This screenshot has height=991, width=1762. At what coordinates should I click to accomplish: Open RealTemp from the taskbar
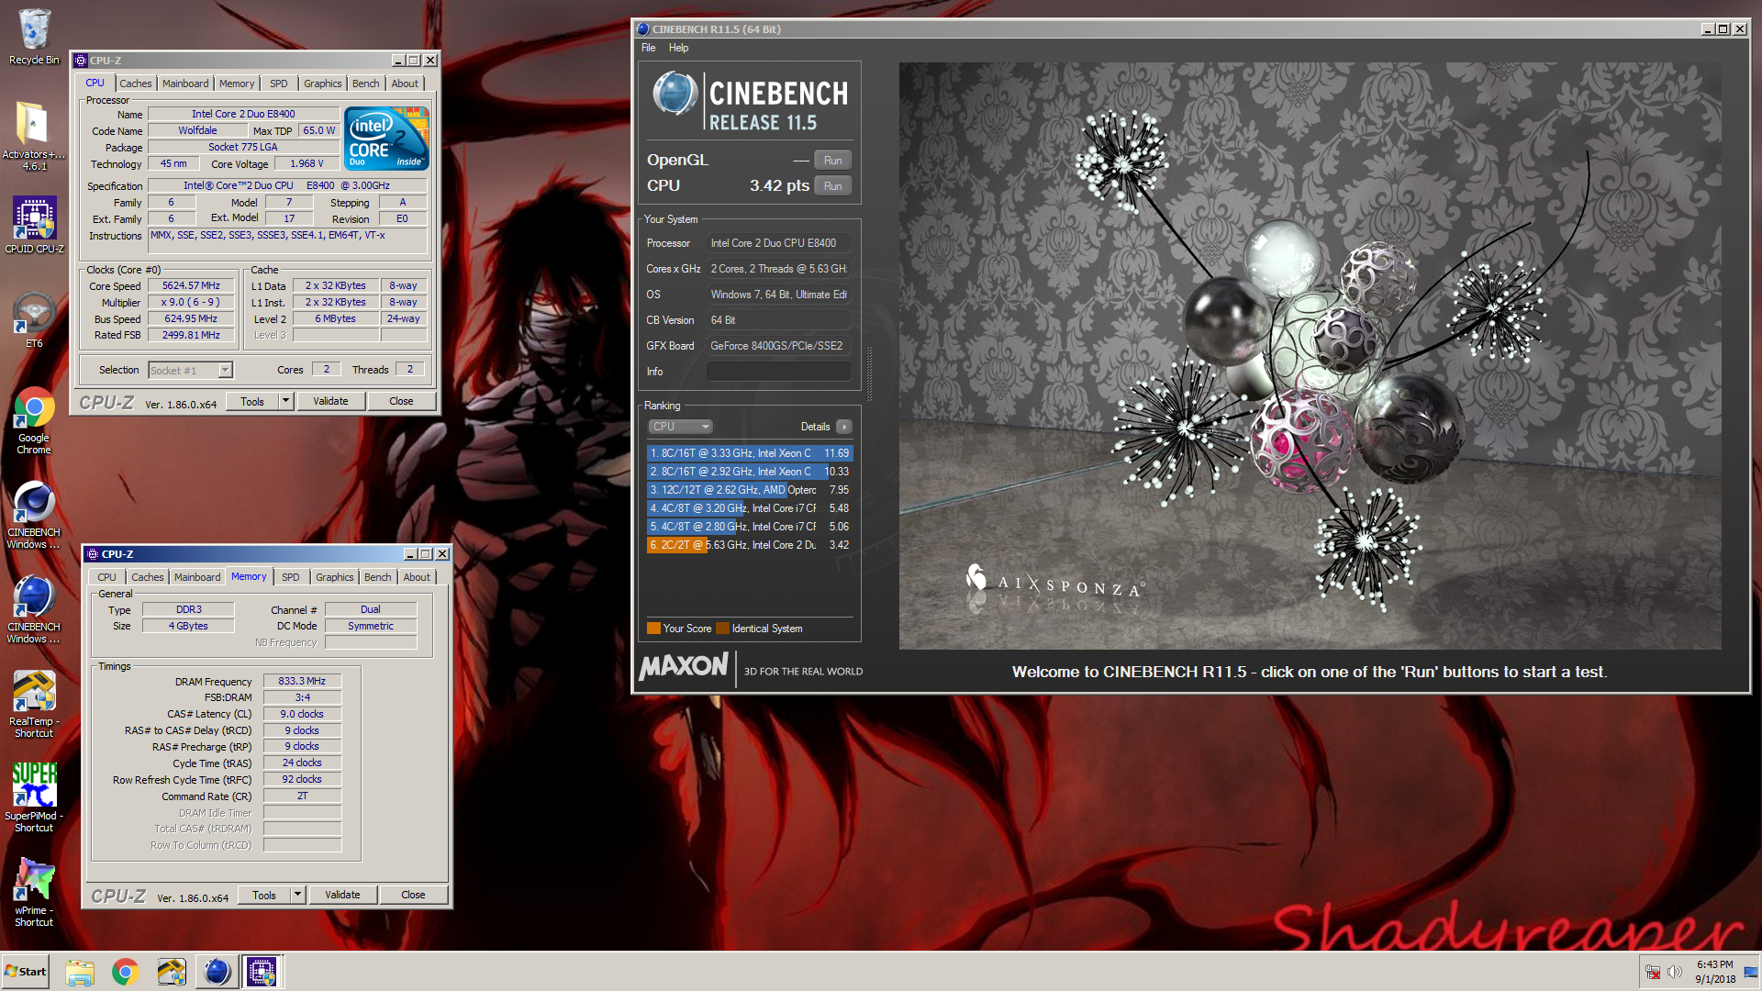pos(171,972)
